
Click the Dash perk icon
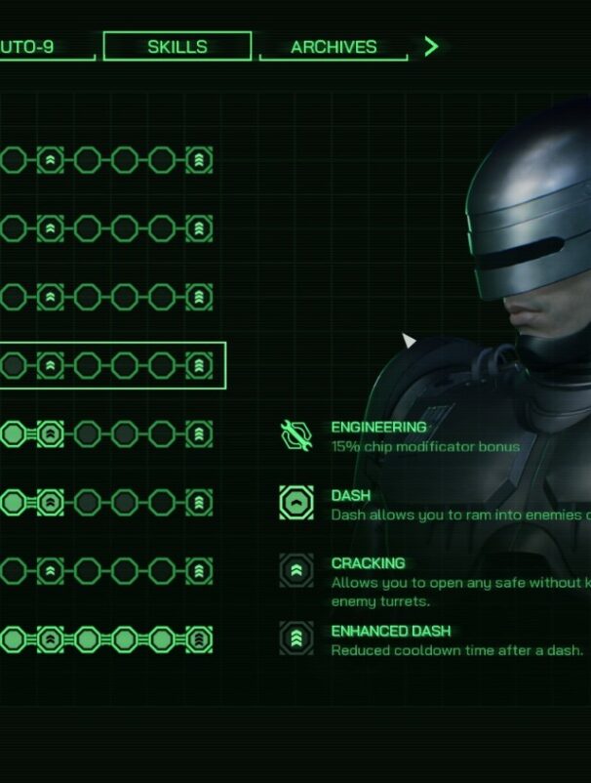point(296,503)
